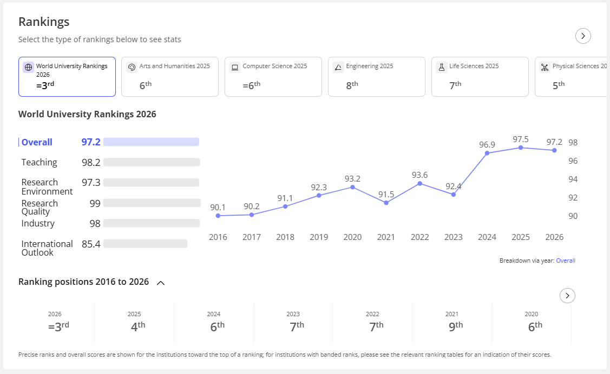Select the Teaching score breakdown
The width and height of the screenshot is (610, 374).
click(110, 162)
